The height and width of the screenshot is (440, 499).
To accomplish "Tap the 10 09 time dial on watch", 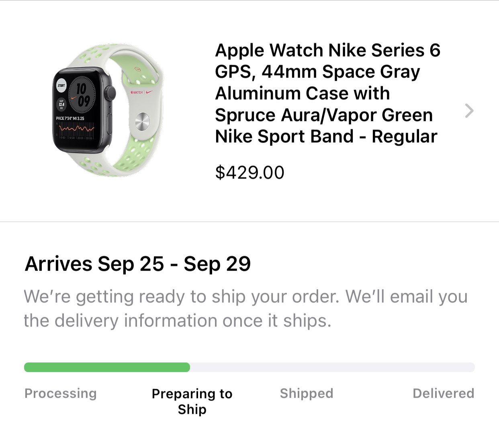I will point(82,95).
